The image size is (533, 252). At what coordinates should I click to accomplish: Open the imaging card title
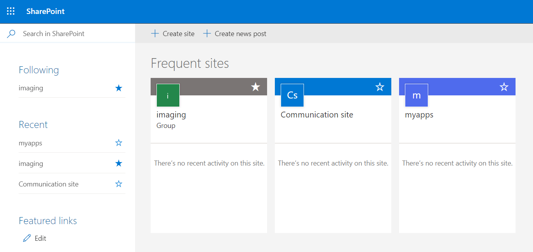pyautogui.click(x=171, y=115)
